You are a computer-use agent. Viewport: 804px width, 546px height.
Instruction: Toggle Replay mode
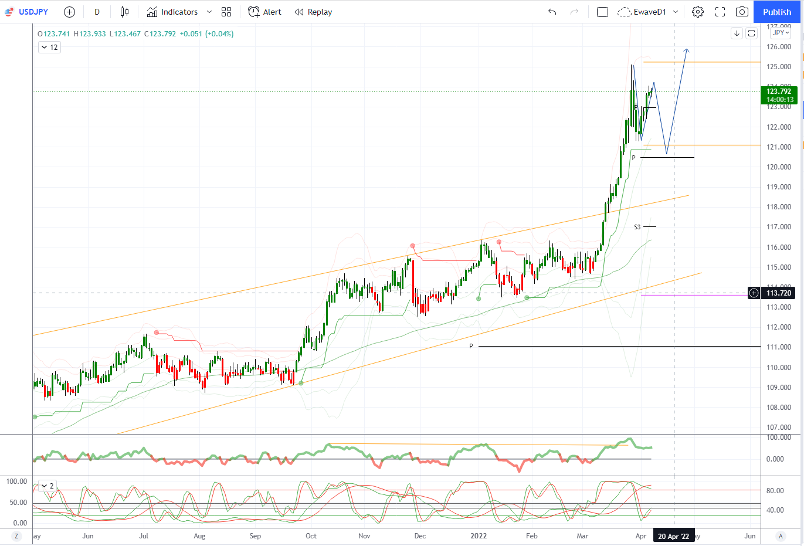point(313,12)
